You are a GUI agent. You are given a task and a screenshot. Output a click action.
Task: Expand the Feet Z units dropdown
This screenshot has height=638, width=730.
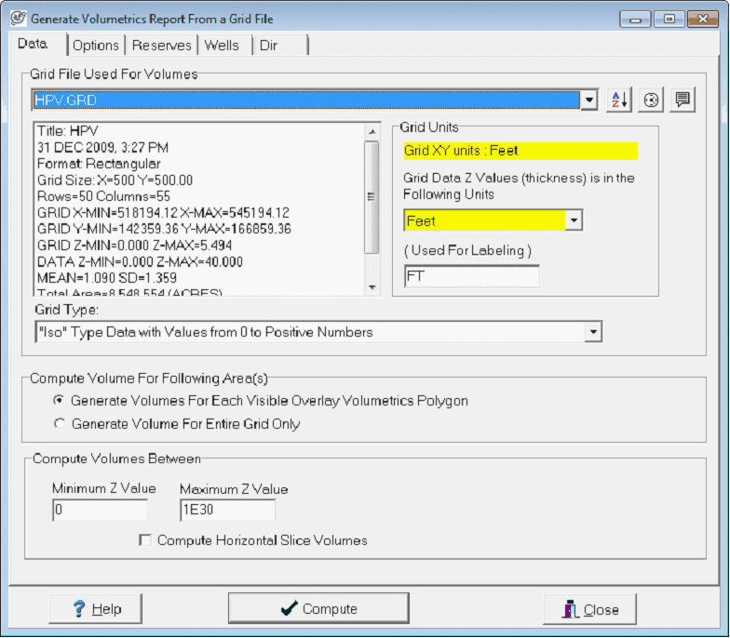(x=574, y=221)
